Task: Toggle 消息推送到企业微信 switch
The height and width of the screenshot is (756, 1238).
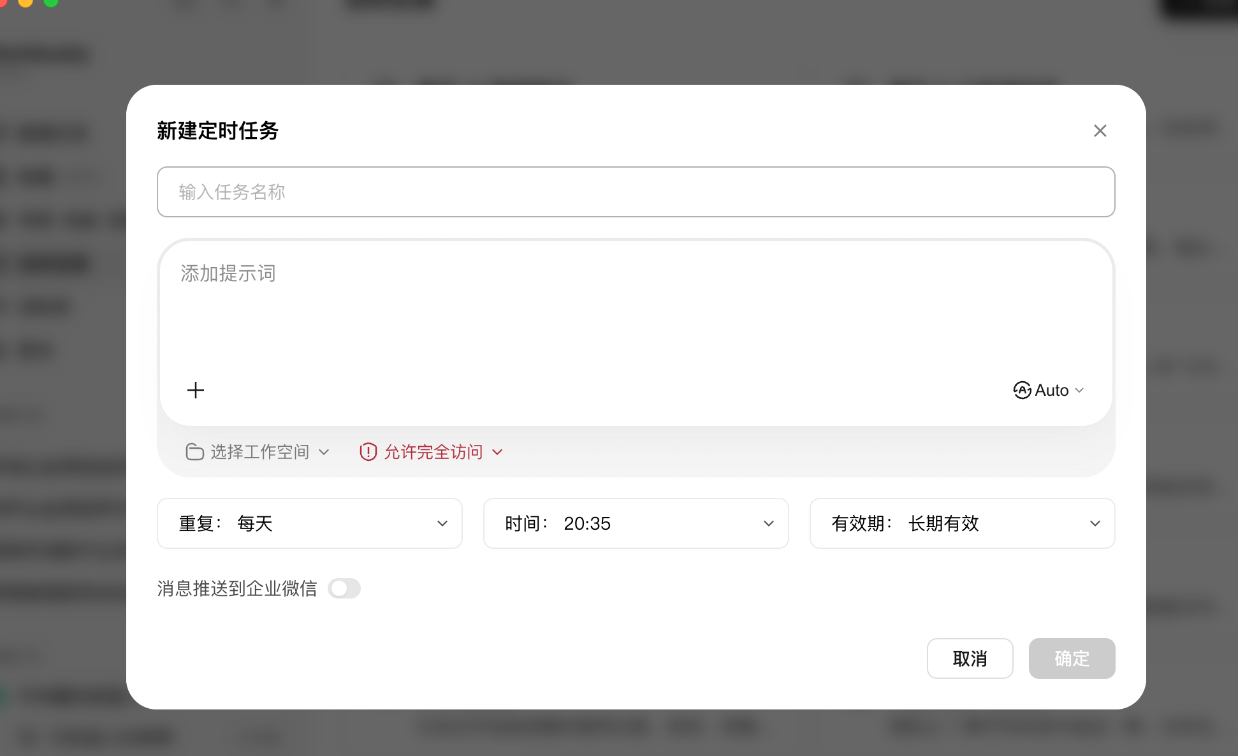Action: (x=344, y=588)
